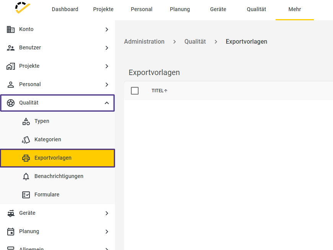Image resolution: width=333 pixels, height=250 pixels.
Task: Click the Benutzer people icon
Action: (11, 48)
